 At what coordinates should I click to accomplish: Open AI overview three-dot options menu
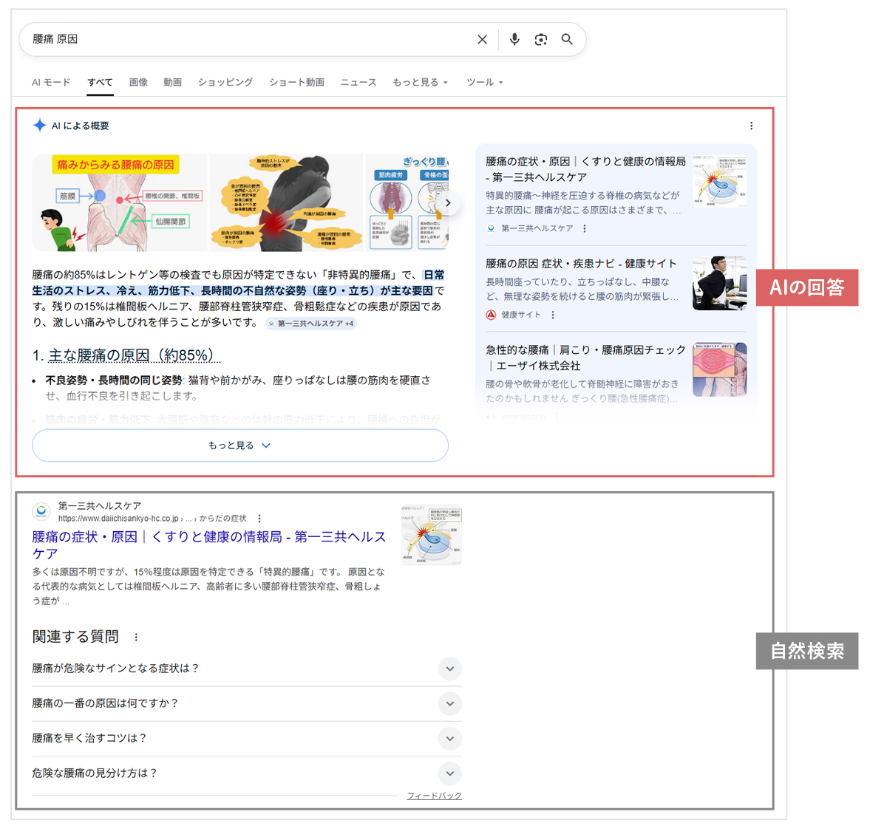point(751,126)
